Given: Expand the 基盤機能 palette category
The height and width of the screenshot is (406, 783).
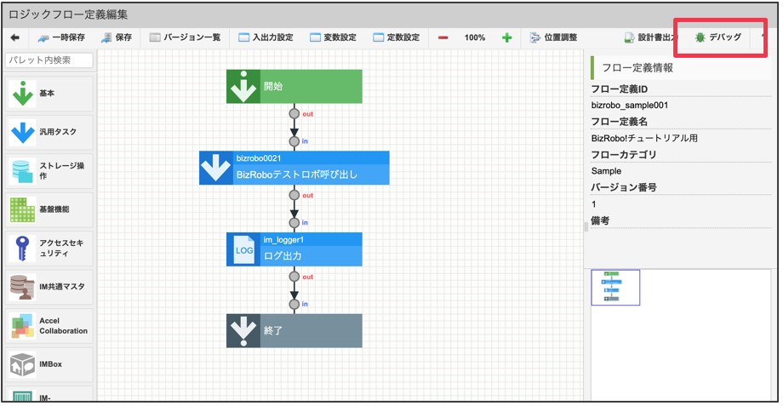Looking at the screenshot, I should tap(49, 209).
